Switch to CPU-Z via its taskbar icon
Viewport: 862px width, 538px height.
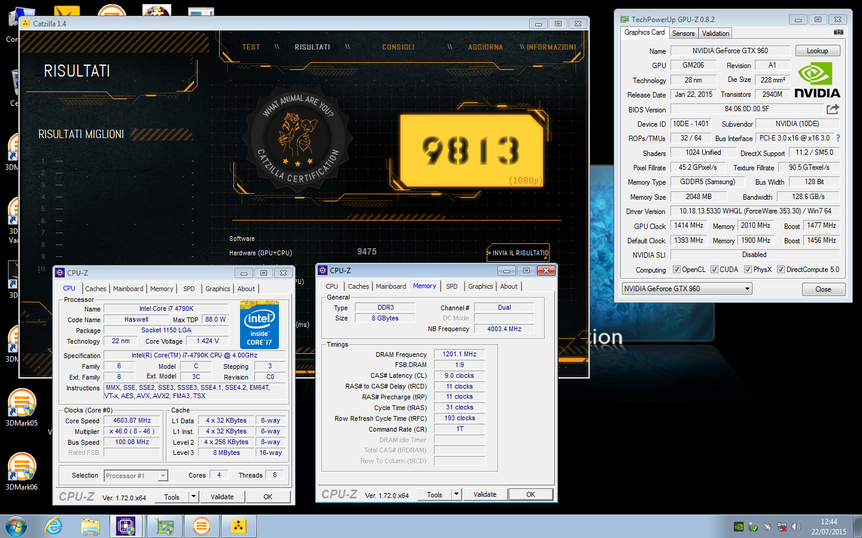click(x=126, y=527)
